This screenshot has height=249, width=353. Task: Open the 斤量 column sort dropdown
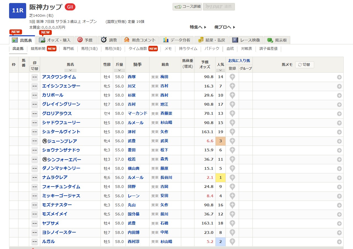[119, 70]
